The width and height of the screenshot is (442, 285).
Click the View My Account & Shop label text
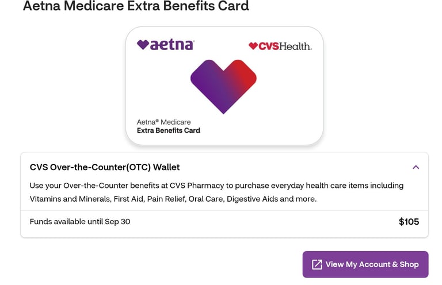[x=372, y=264]
